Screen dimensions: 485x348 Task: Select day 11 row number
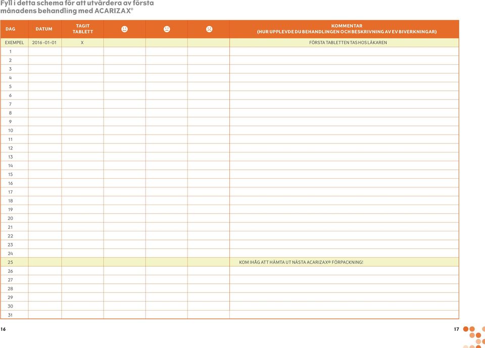pos(11,139)
